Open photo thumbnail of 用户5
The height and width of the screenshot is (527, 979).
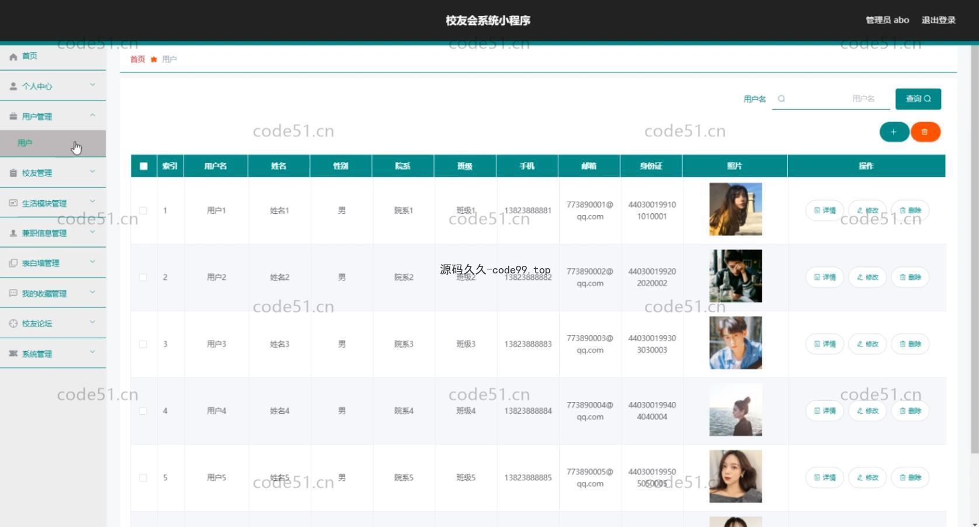coord(735,476)
